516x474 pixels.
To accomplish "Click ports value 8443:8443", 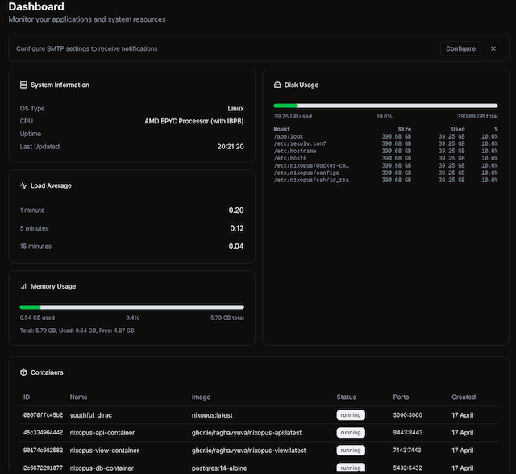I will [x=407, y=433].
